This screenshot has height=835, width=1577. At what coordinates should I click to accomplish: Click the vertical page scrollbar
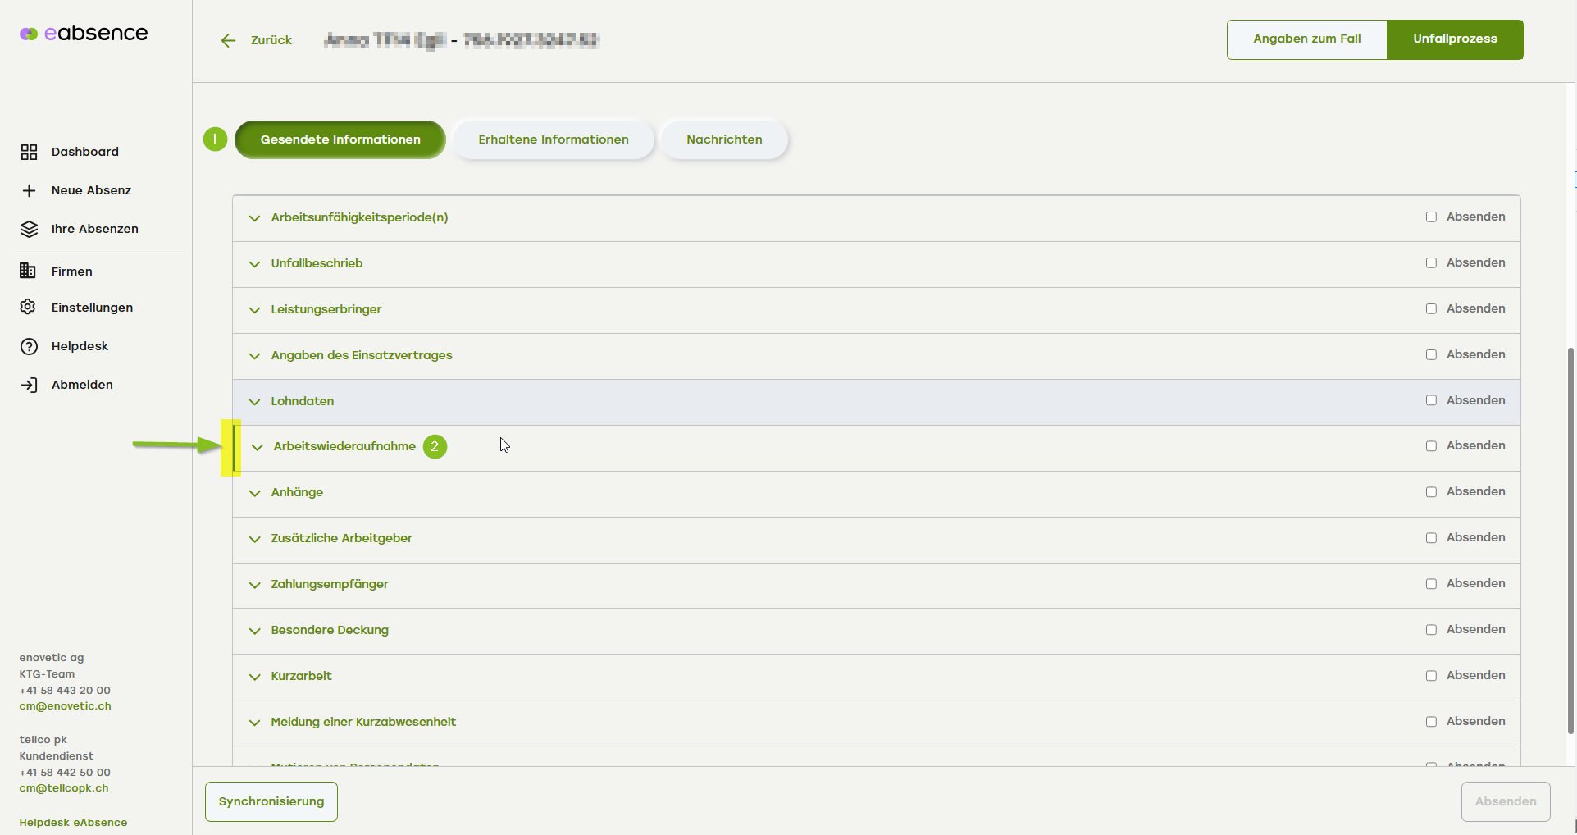pos(1570,540)
